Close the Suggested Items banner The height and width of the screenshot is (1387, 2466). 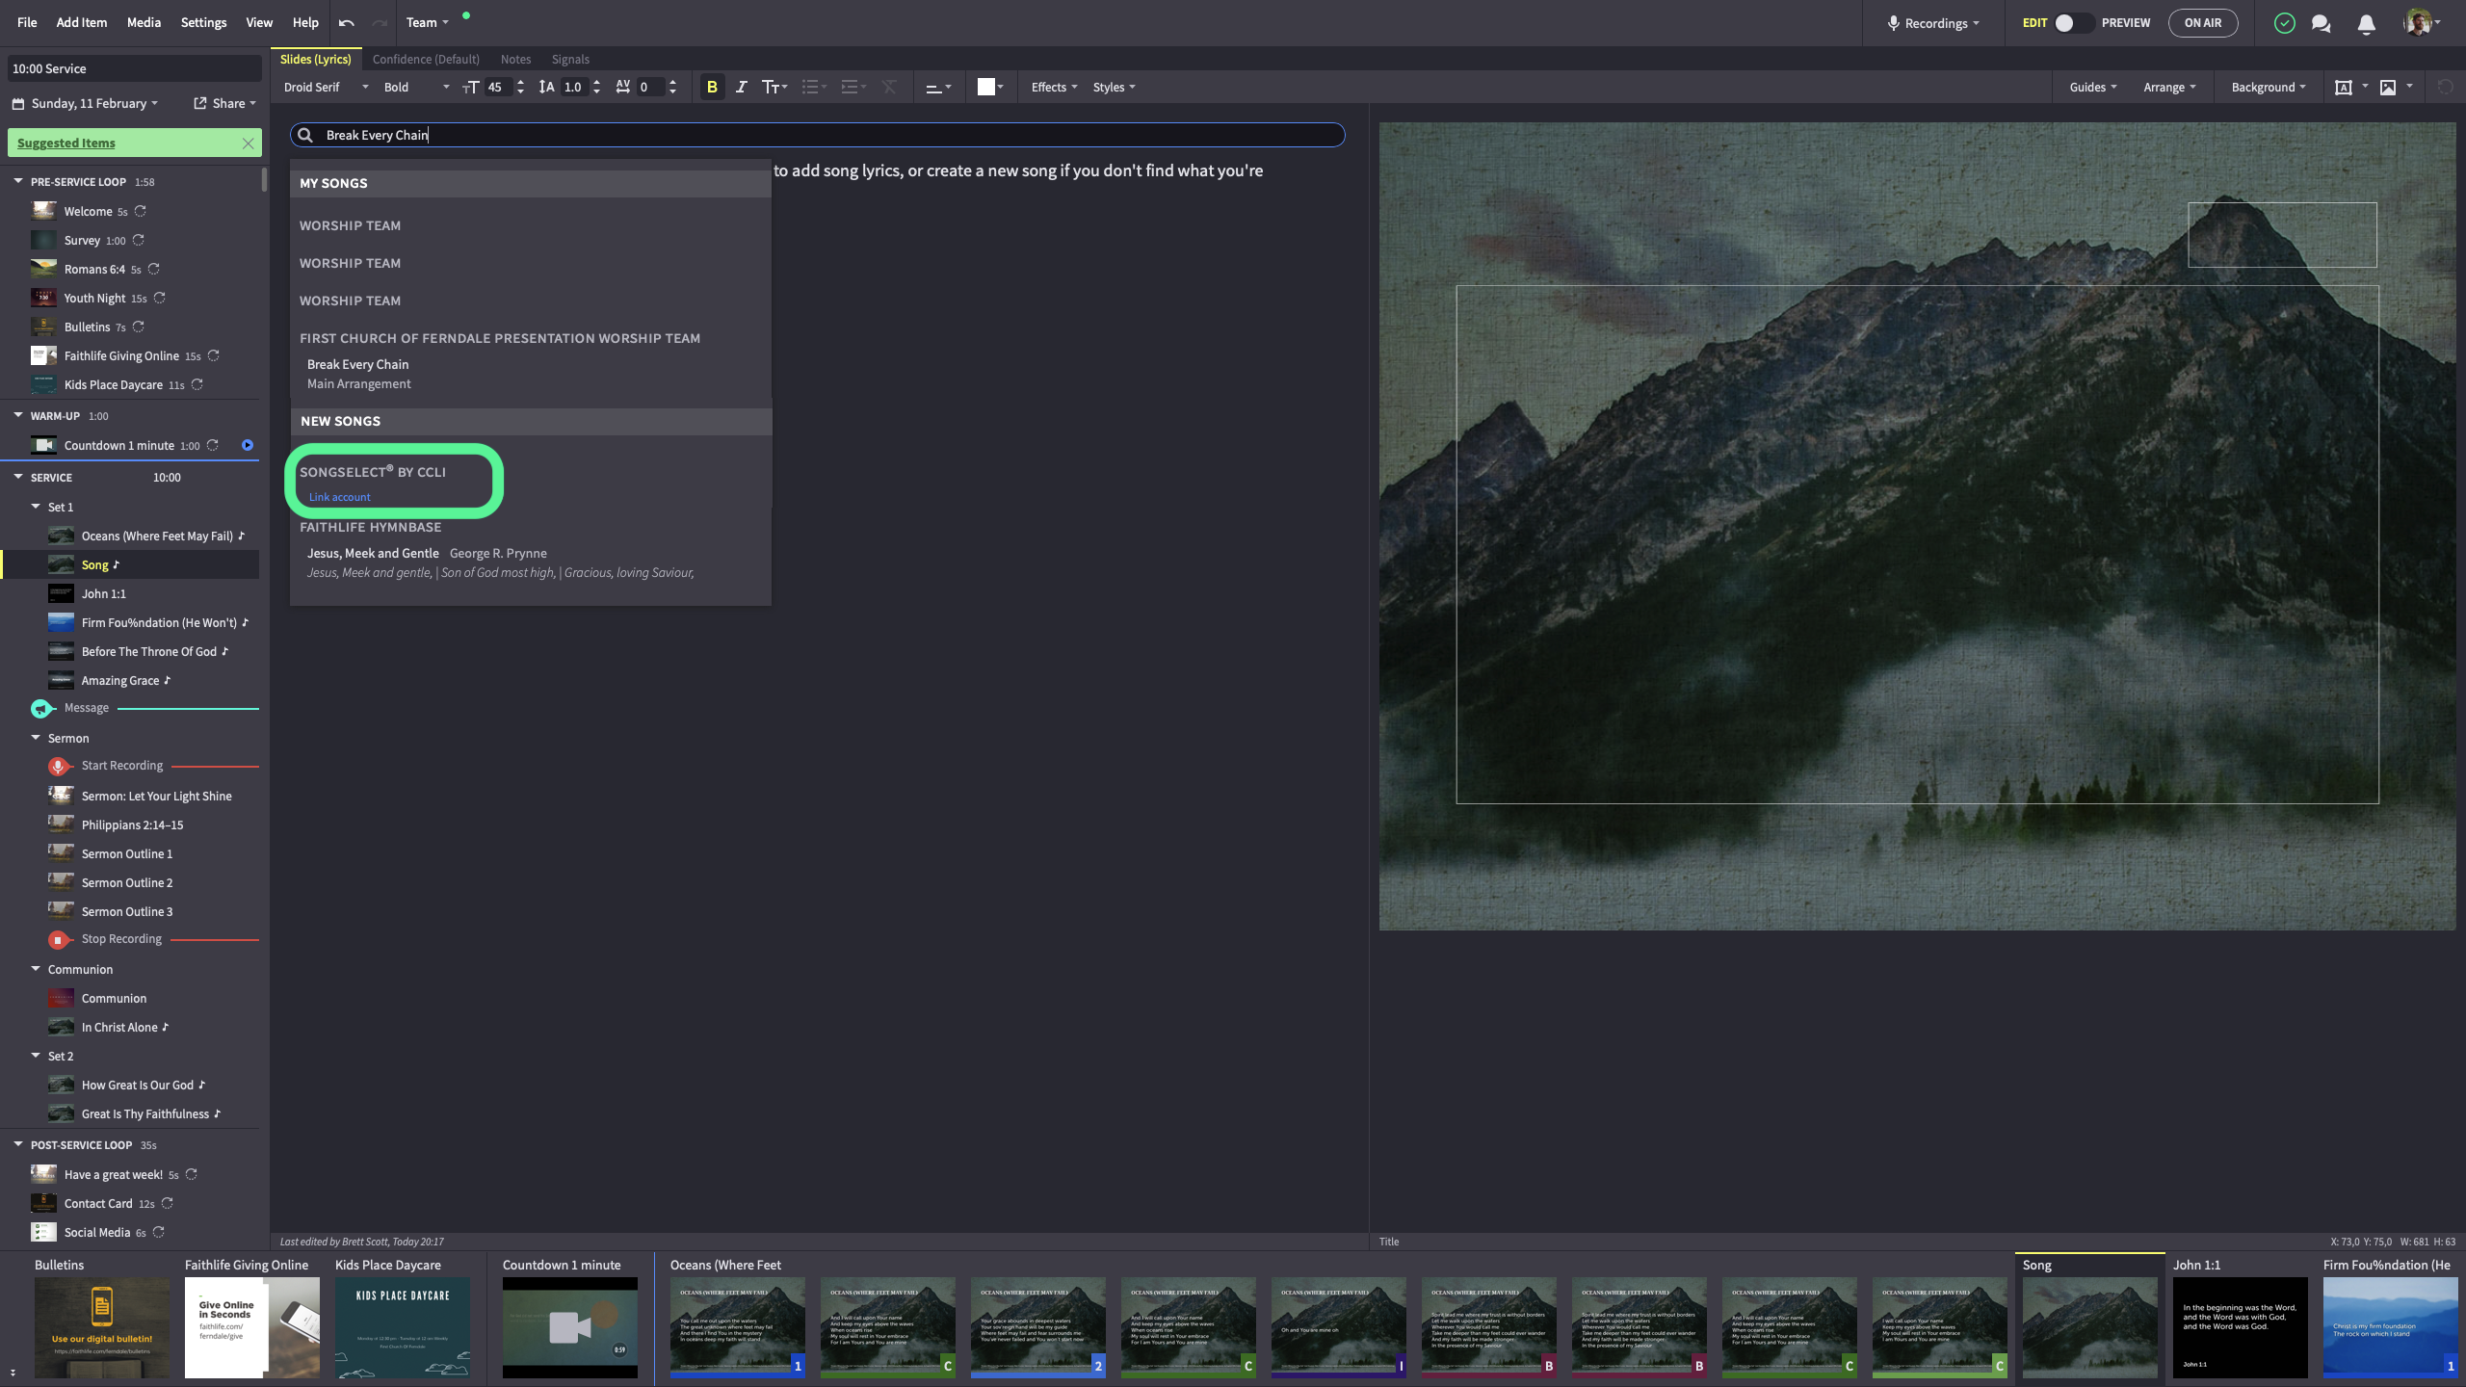[248, 143]
